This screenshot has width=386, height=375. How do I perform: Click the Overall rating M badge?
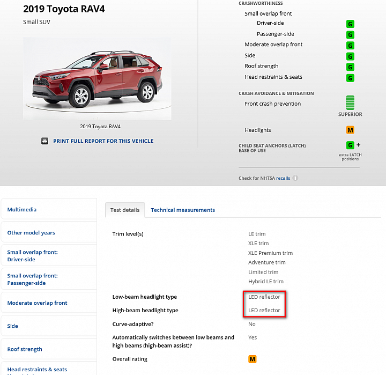[x=253, y=359]
